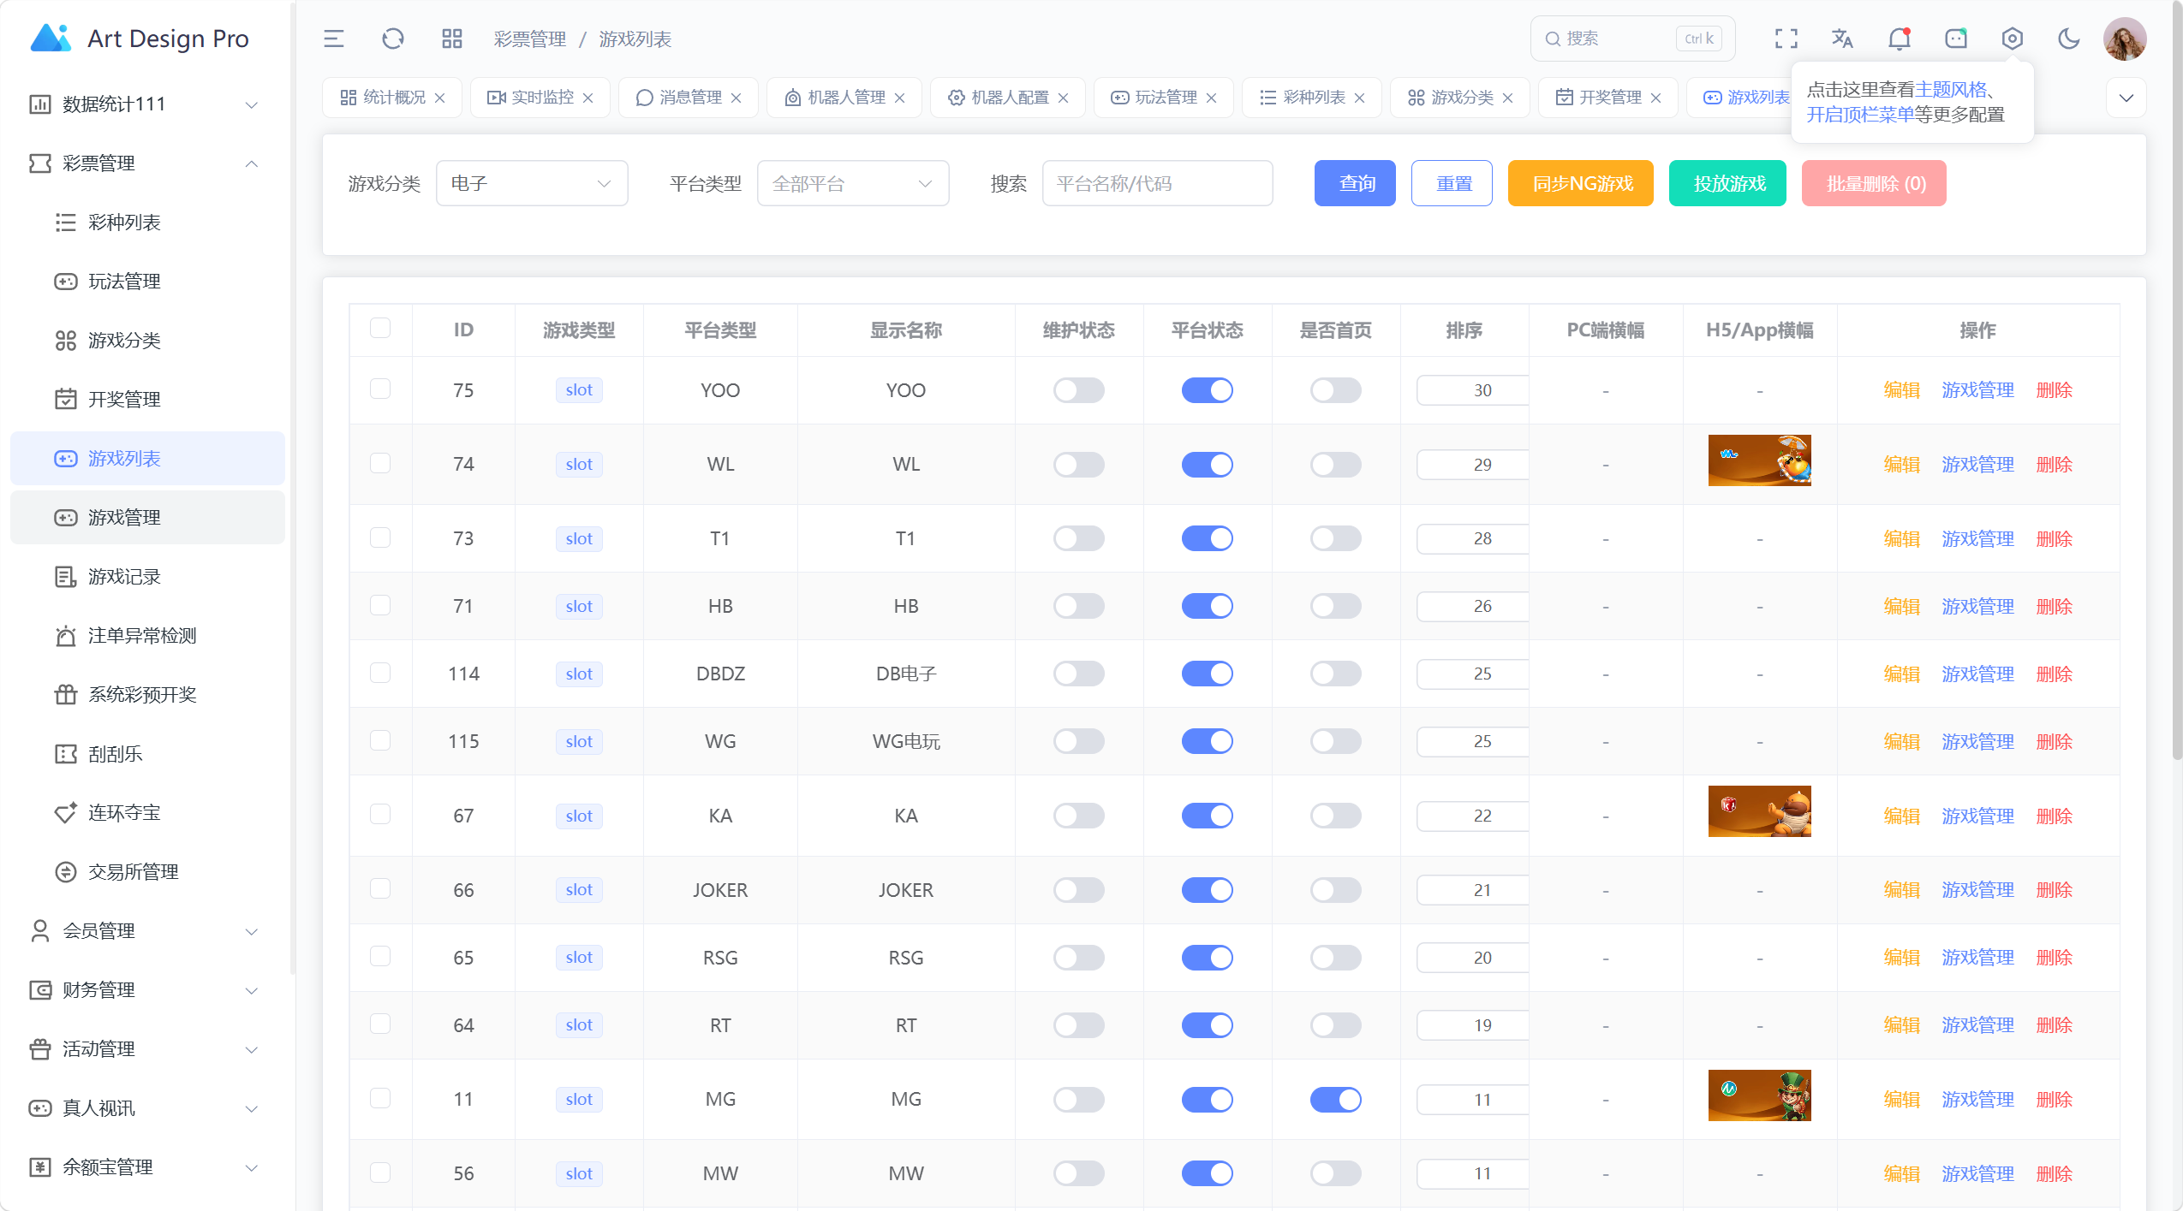Click the Art Design Pro logo
Screen dimensions: 2183x1211
pos(139,39)
